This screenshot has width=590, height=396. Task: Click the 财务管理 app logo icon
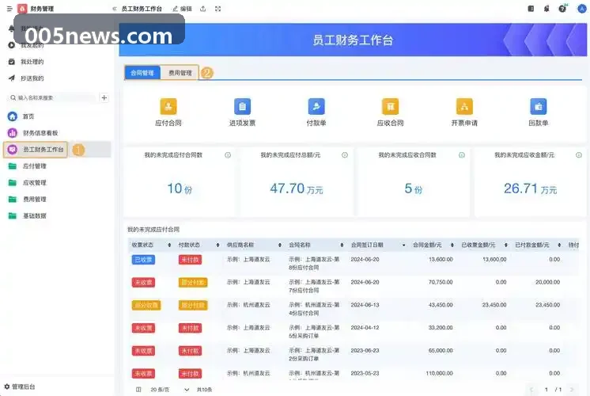(x=23, y=9)
